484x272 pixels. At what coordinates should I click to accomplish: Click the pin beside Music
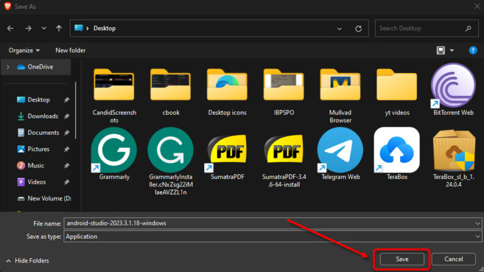66,166
